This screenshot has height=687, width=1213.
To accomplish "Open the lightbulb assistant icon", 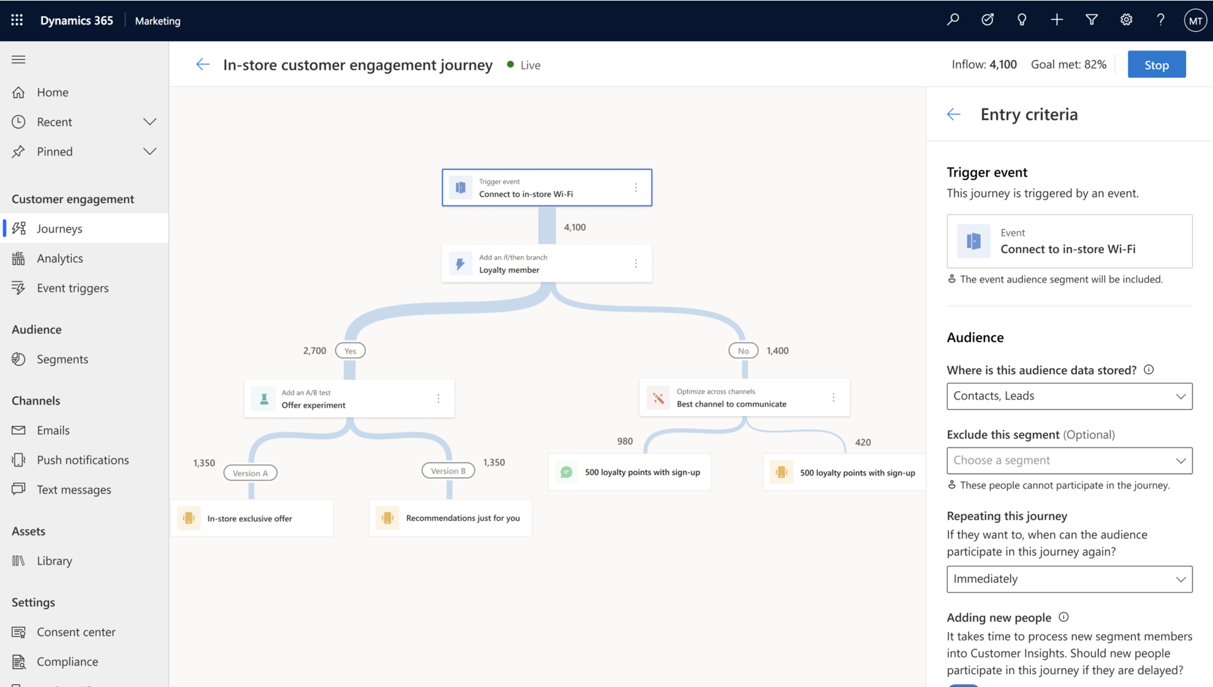I will coord(1022,20).
